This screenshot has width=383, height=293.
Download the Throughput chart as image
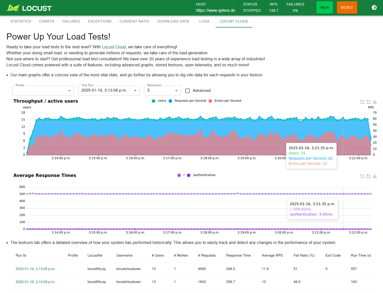coord(375,102)
